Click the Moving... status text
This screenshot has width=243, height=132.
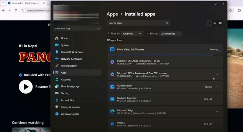(x=215, y=50)
